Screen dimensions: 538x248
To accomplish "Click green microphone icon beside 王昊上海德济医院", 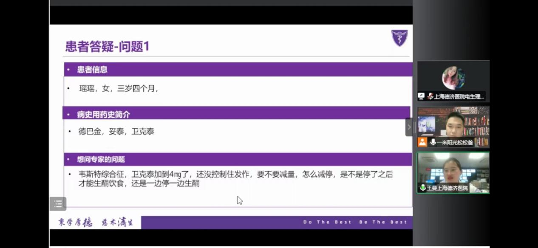I will tap(422, 188).
